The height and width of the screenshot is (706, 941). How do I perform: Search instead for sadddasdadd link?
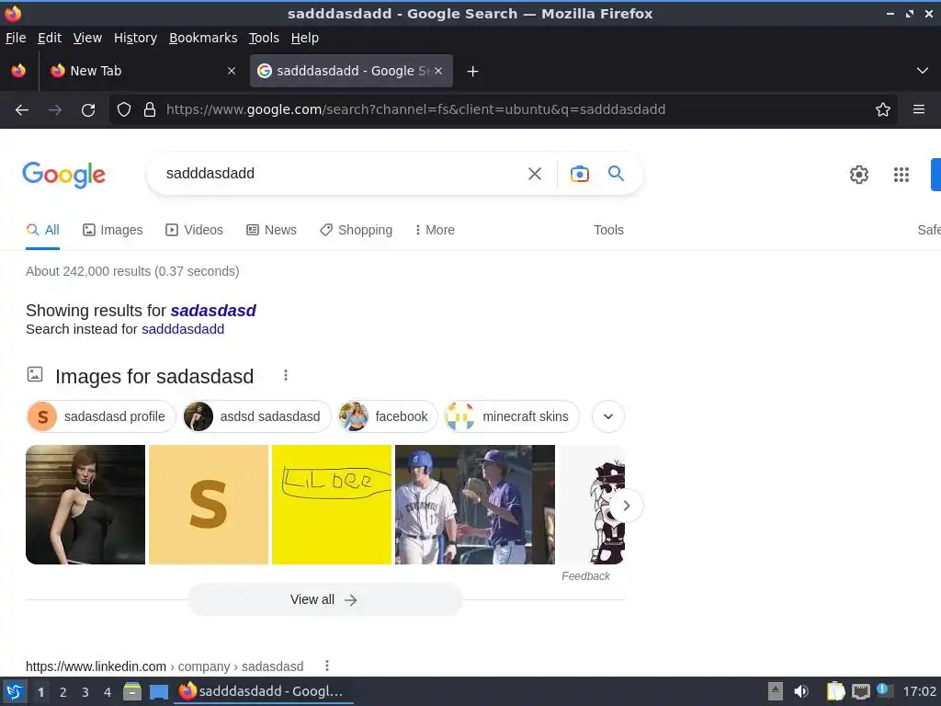point(183,329)
